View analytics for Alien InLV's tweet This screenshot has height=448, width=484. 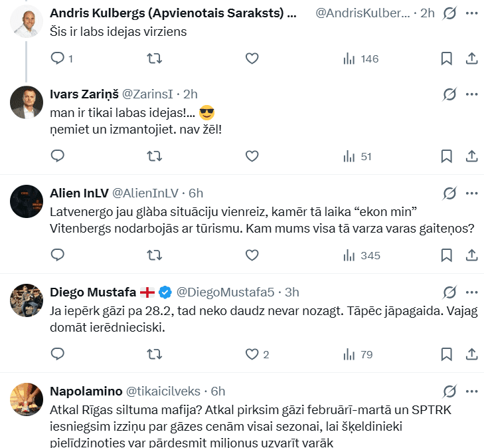pyautogui.click(x=361, y=255)
